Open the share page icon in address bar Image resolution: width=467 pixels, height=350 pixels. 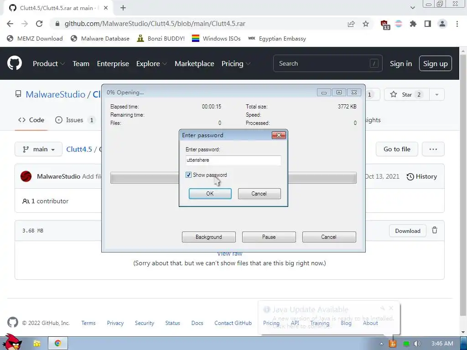351,24
